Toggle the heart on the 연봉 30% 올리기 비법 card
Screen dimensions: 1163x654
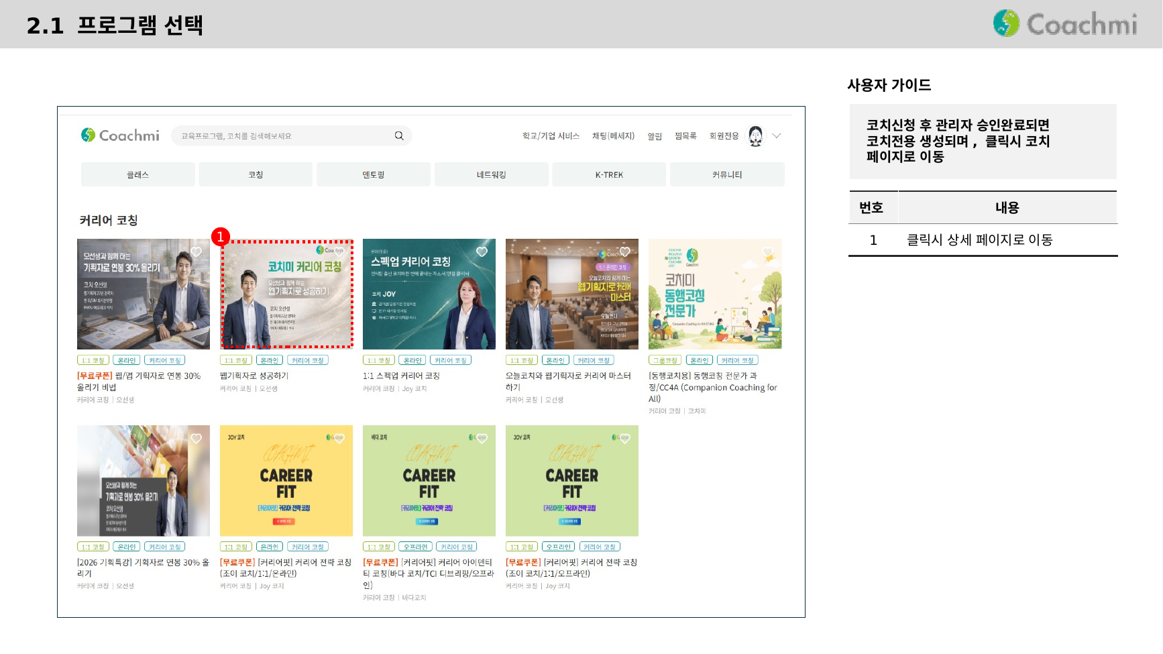pyautogui.click(x=196, y=252)
